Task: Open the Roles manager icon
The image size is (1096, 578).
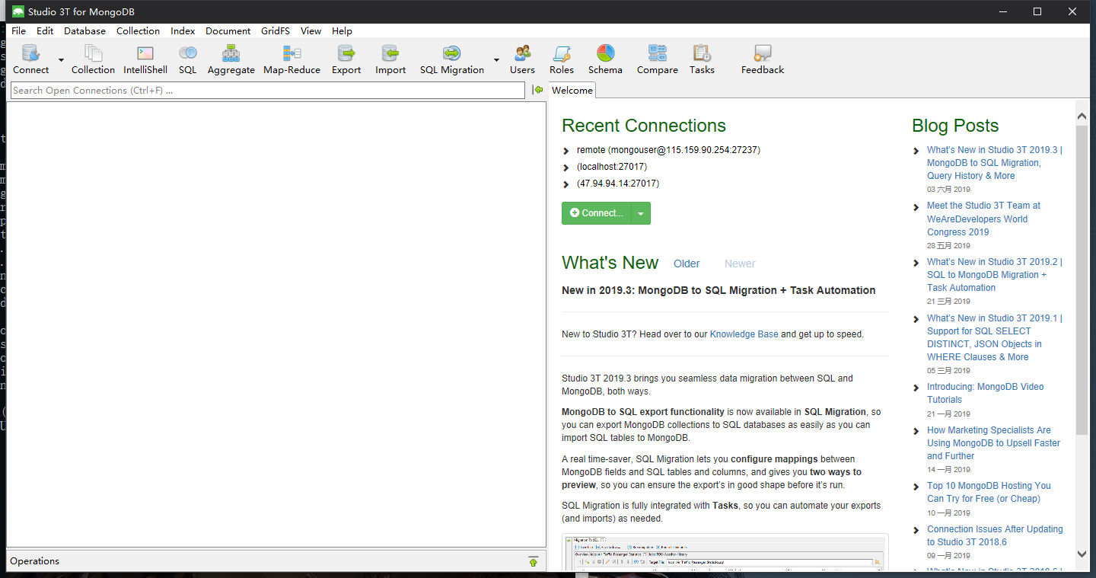Action: coord(562,53)
